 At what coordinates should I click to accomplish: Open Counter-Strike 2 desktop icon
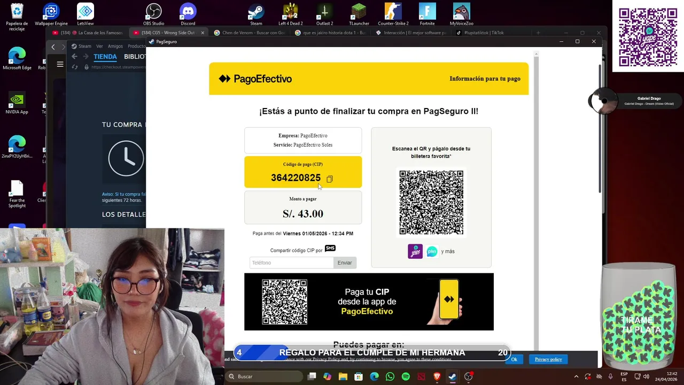point(393,15)
